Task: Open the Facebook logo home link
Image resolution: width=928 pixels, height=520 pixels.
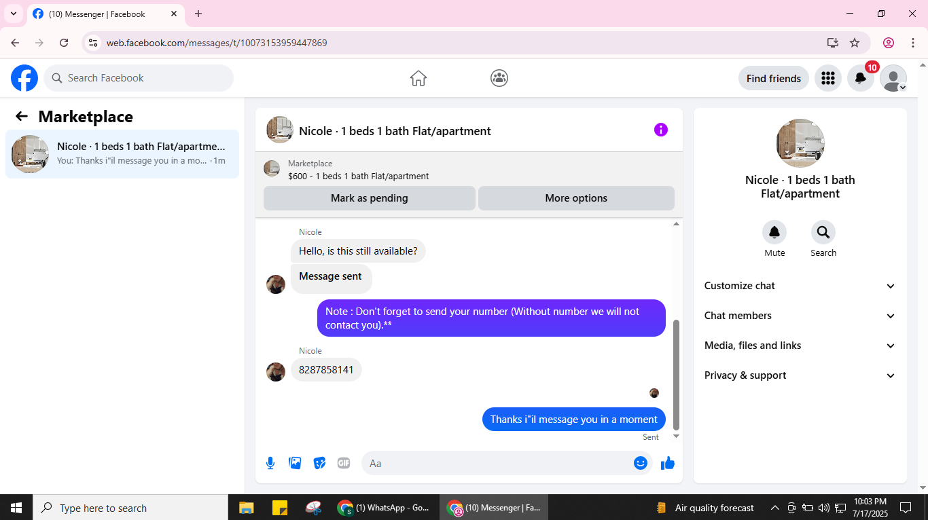Action: pos(24,78)
